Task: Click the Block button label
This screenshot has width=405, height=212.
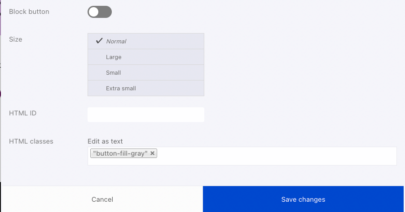Action: point(29,12)
